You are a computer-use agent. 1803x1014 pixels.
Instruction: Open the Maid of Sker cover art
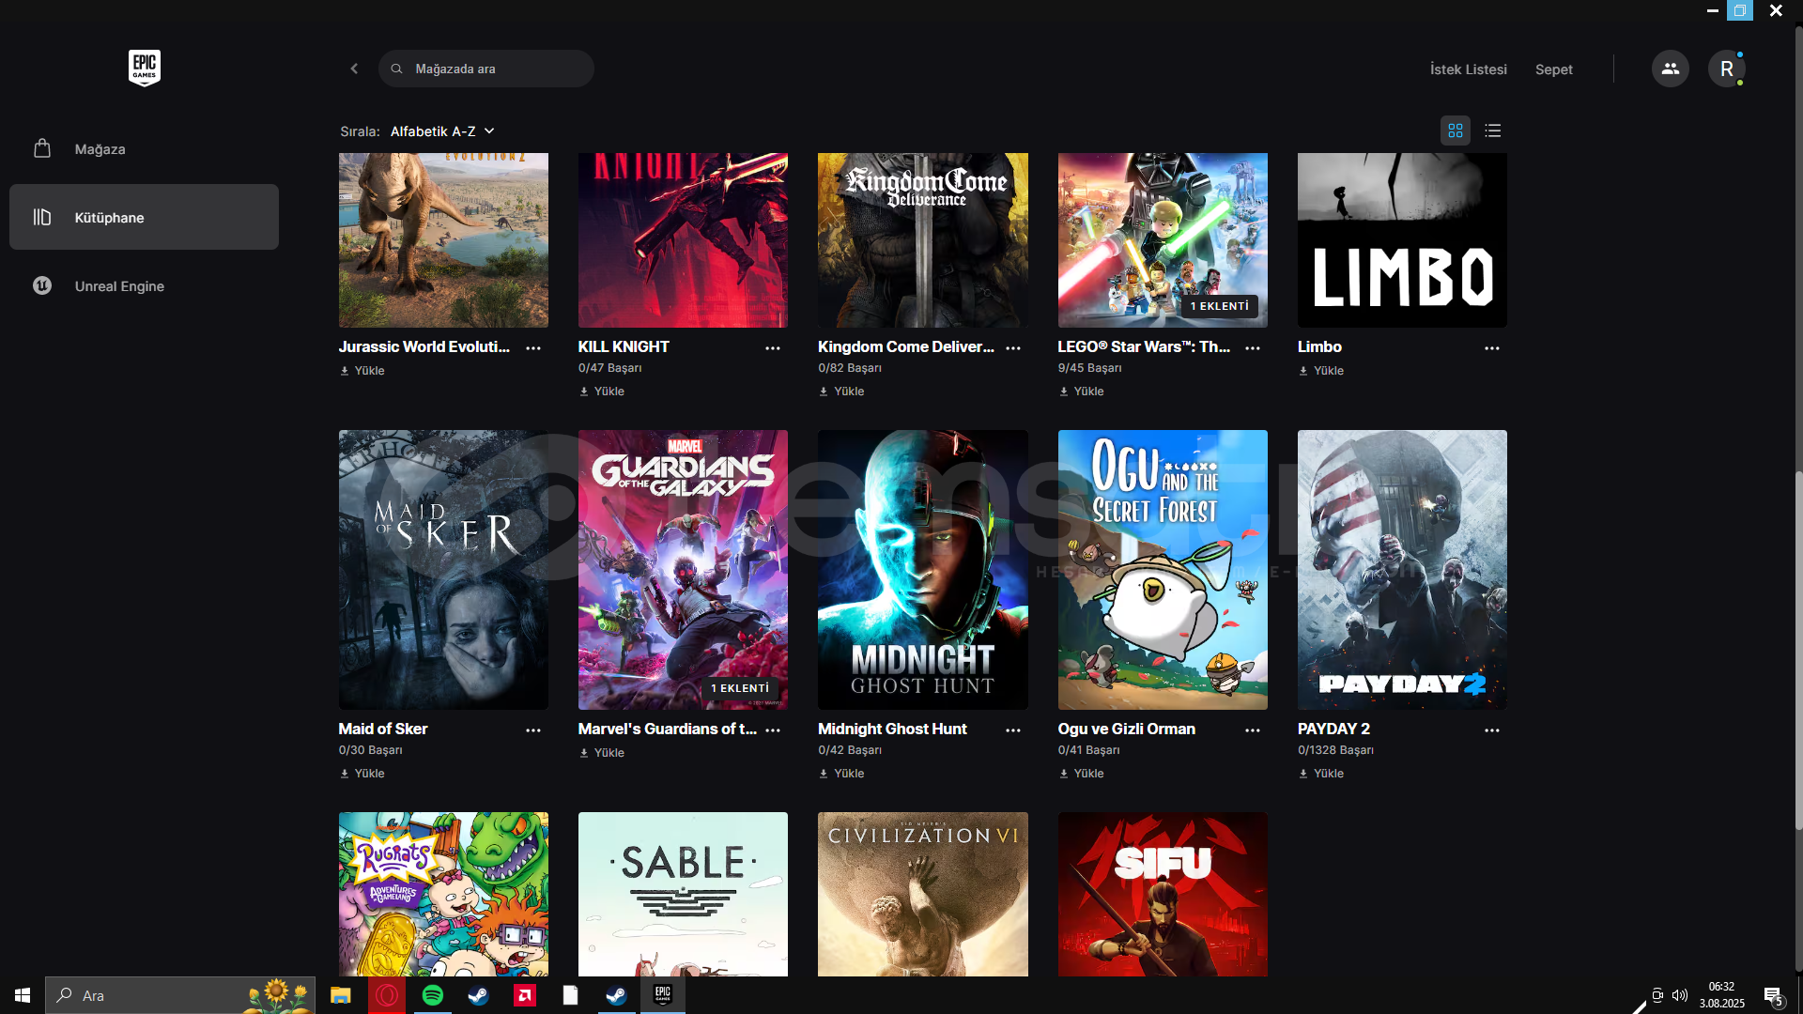(443, 570)
